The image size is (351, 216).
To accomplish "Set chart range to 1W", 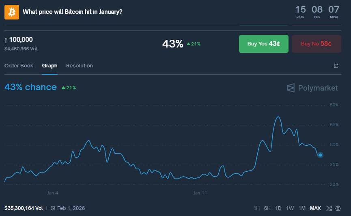I will coord(290,208).
